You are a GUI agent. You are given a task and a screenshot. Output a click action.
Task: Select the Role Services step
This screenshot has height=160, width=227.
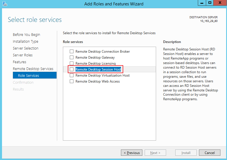[35, 75]
